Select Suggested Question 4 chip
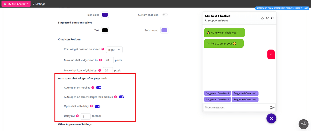311x131 pixels. [x=245, y=99]
